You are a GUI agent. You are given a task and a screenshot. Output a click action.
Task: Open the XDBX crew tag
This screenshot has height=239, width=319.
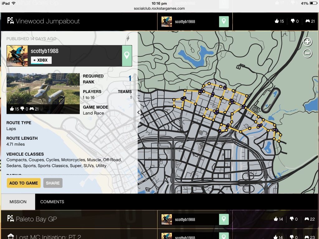click(41, 60)
